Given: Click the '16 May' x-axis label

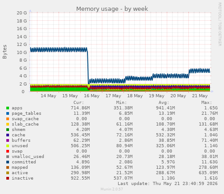Looking at the screenshot, I should [x=91, y=96].
